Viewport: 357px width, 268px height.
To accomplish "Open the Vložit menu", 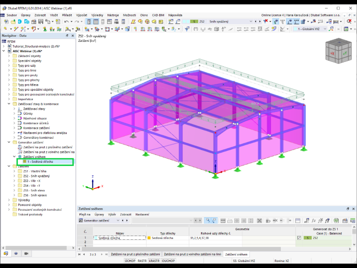I will coord(54,15).
